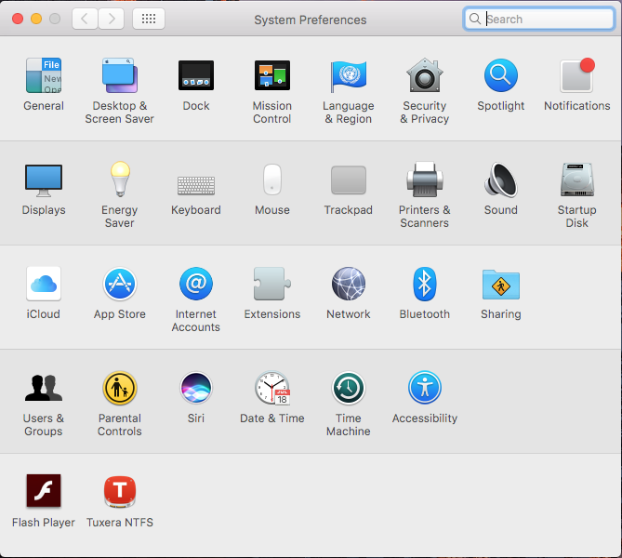
Task: Open the Sound preferences
Action: pyautogui.click(x=501, y=180)
